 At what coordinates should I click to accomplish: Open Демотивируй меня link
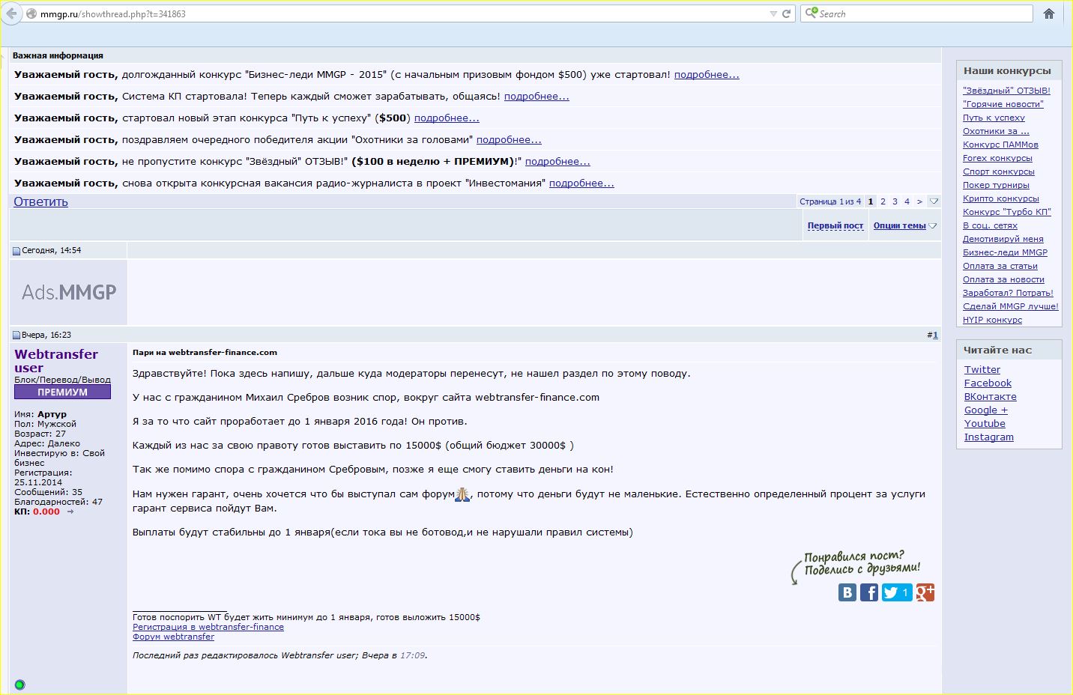coord(1003,239)
